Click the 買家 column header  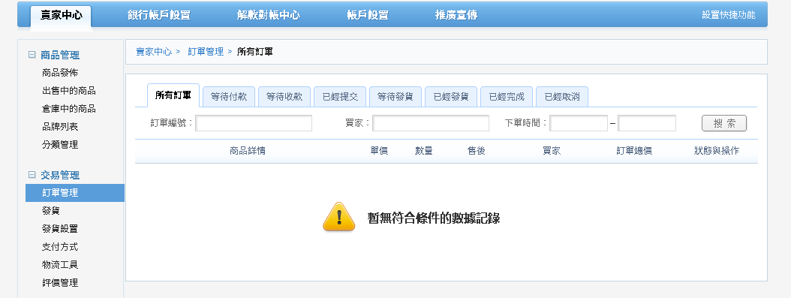(552, 151)
